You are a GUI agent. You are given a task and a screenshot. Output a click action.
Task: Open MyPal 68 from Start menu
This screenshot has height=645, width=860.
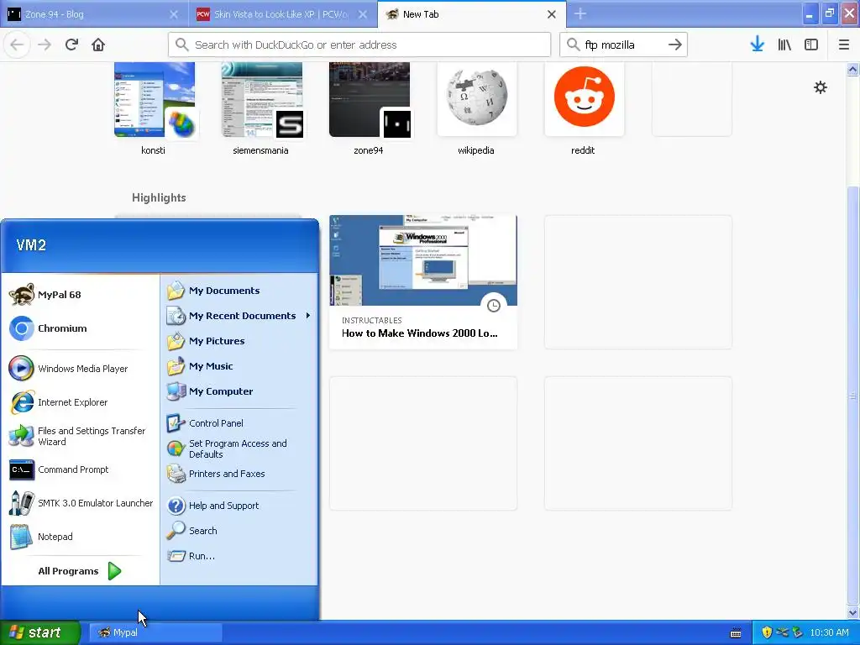coord(81,295)
